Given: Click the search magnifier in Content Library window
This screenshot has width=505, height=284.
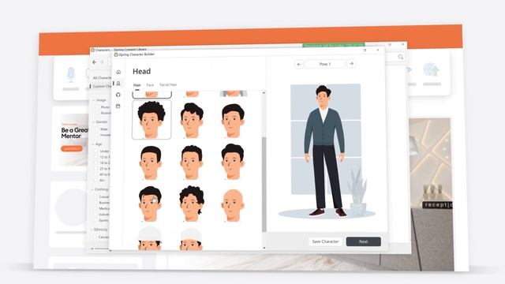Looking at the screenshot, I should (400, 57).
